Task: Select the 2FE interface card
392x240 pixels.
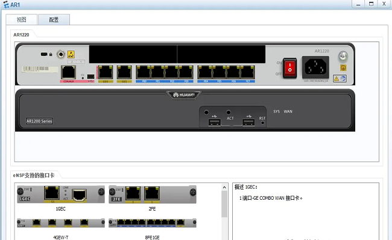Action: (x=153, y=194)
